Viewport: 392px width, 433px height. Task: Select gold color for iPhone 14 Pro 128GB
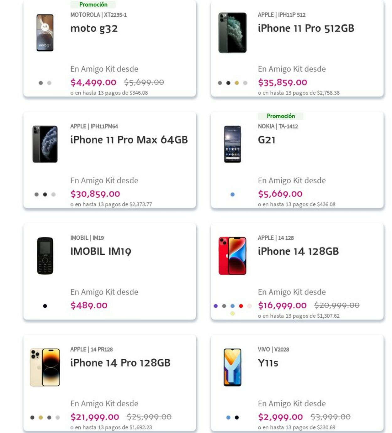[41, 417]
